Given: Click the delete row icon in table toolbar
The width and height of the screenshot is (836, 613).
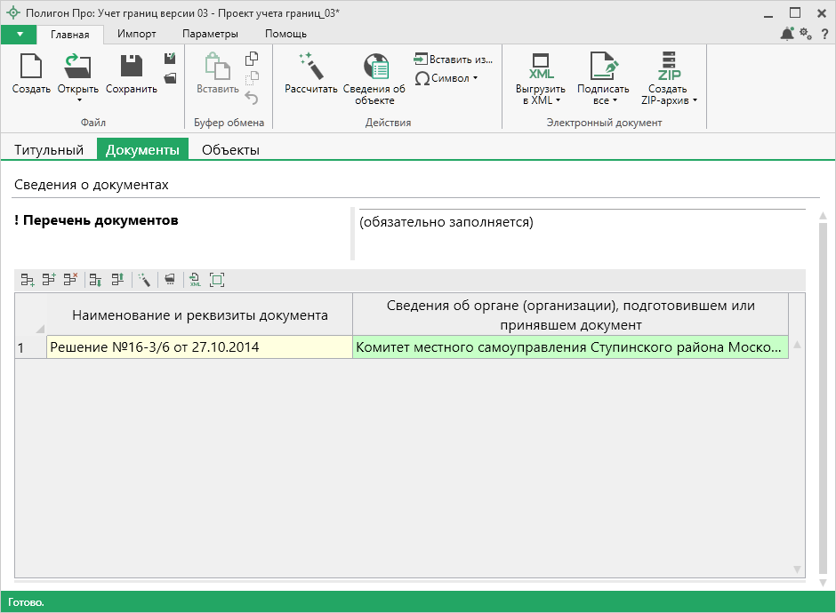Looking at the screenshot, I should click(70, 280).
